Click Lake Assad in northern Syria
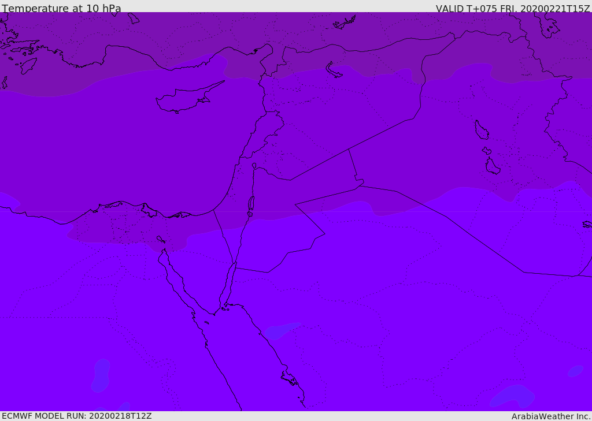Viewport: 592px width, 421px height. tap(334, 69)
